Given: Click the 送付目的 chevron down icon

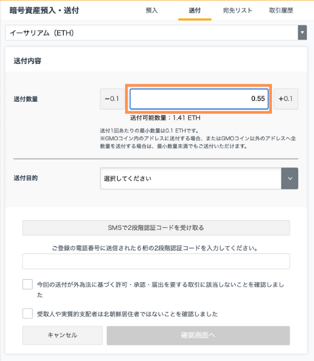Looking at the screenshot, I should click(290, 179).
